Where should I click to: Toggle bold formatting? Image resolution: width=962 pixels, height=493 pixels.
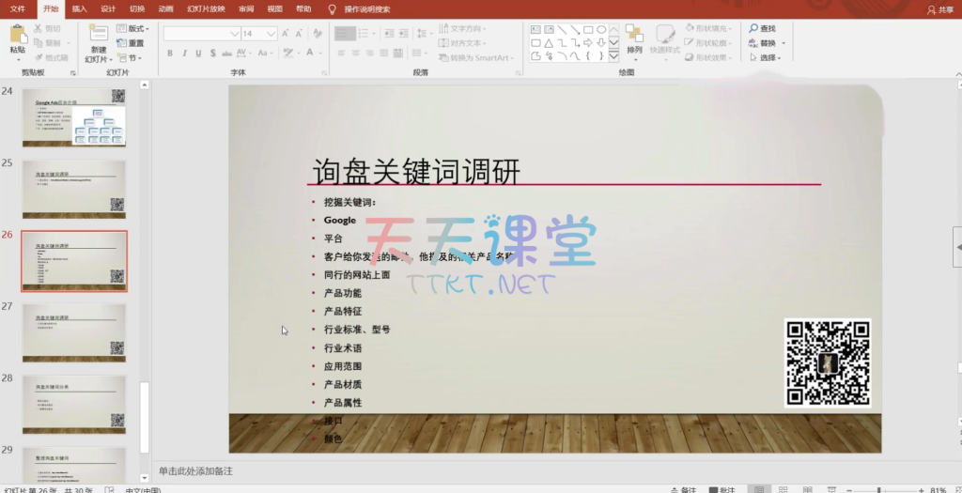pos(170,54)
